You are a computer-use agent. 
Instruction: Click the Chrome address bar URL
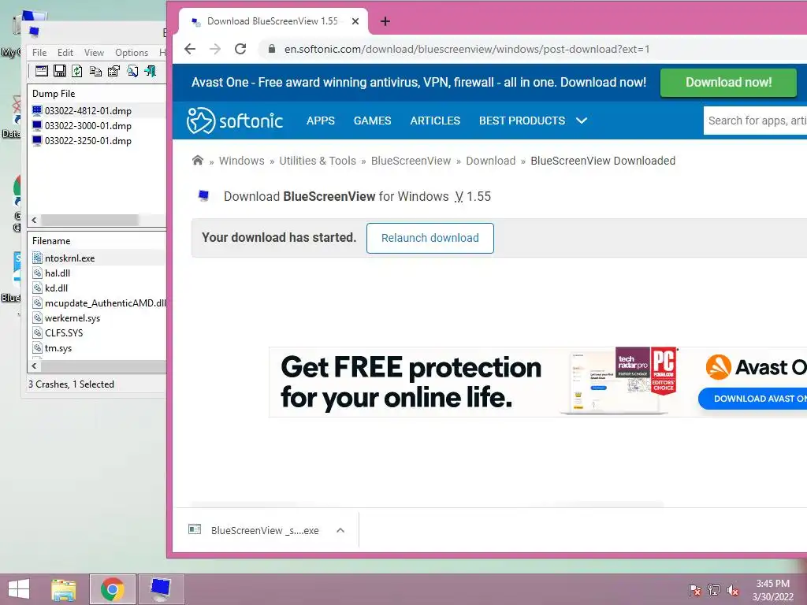pyautogui.click(x=467, y=49)
